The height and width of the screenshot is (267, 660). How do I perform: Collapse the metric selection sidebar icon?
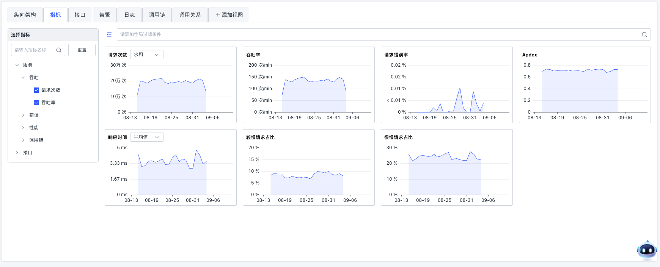click(109, 34)
